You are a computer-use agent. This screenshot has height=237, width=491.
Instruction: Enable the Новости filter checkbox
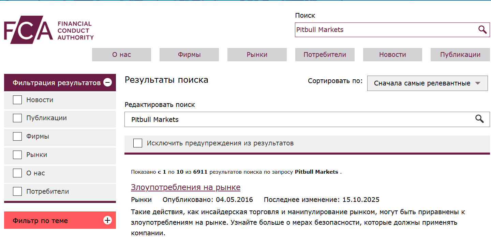[x=17, y=100]
